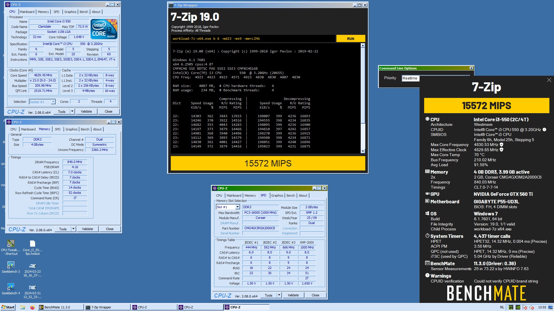The image size is (554, 311).
Task: Open SPD tab in top CPU-Z window
Action: 57,12
